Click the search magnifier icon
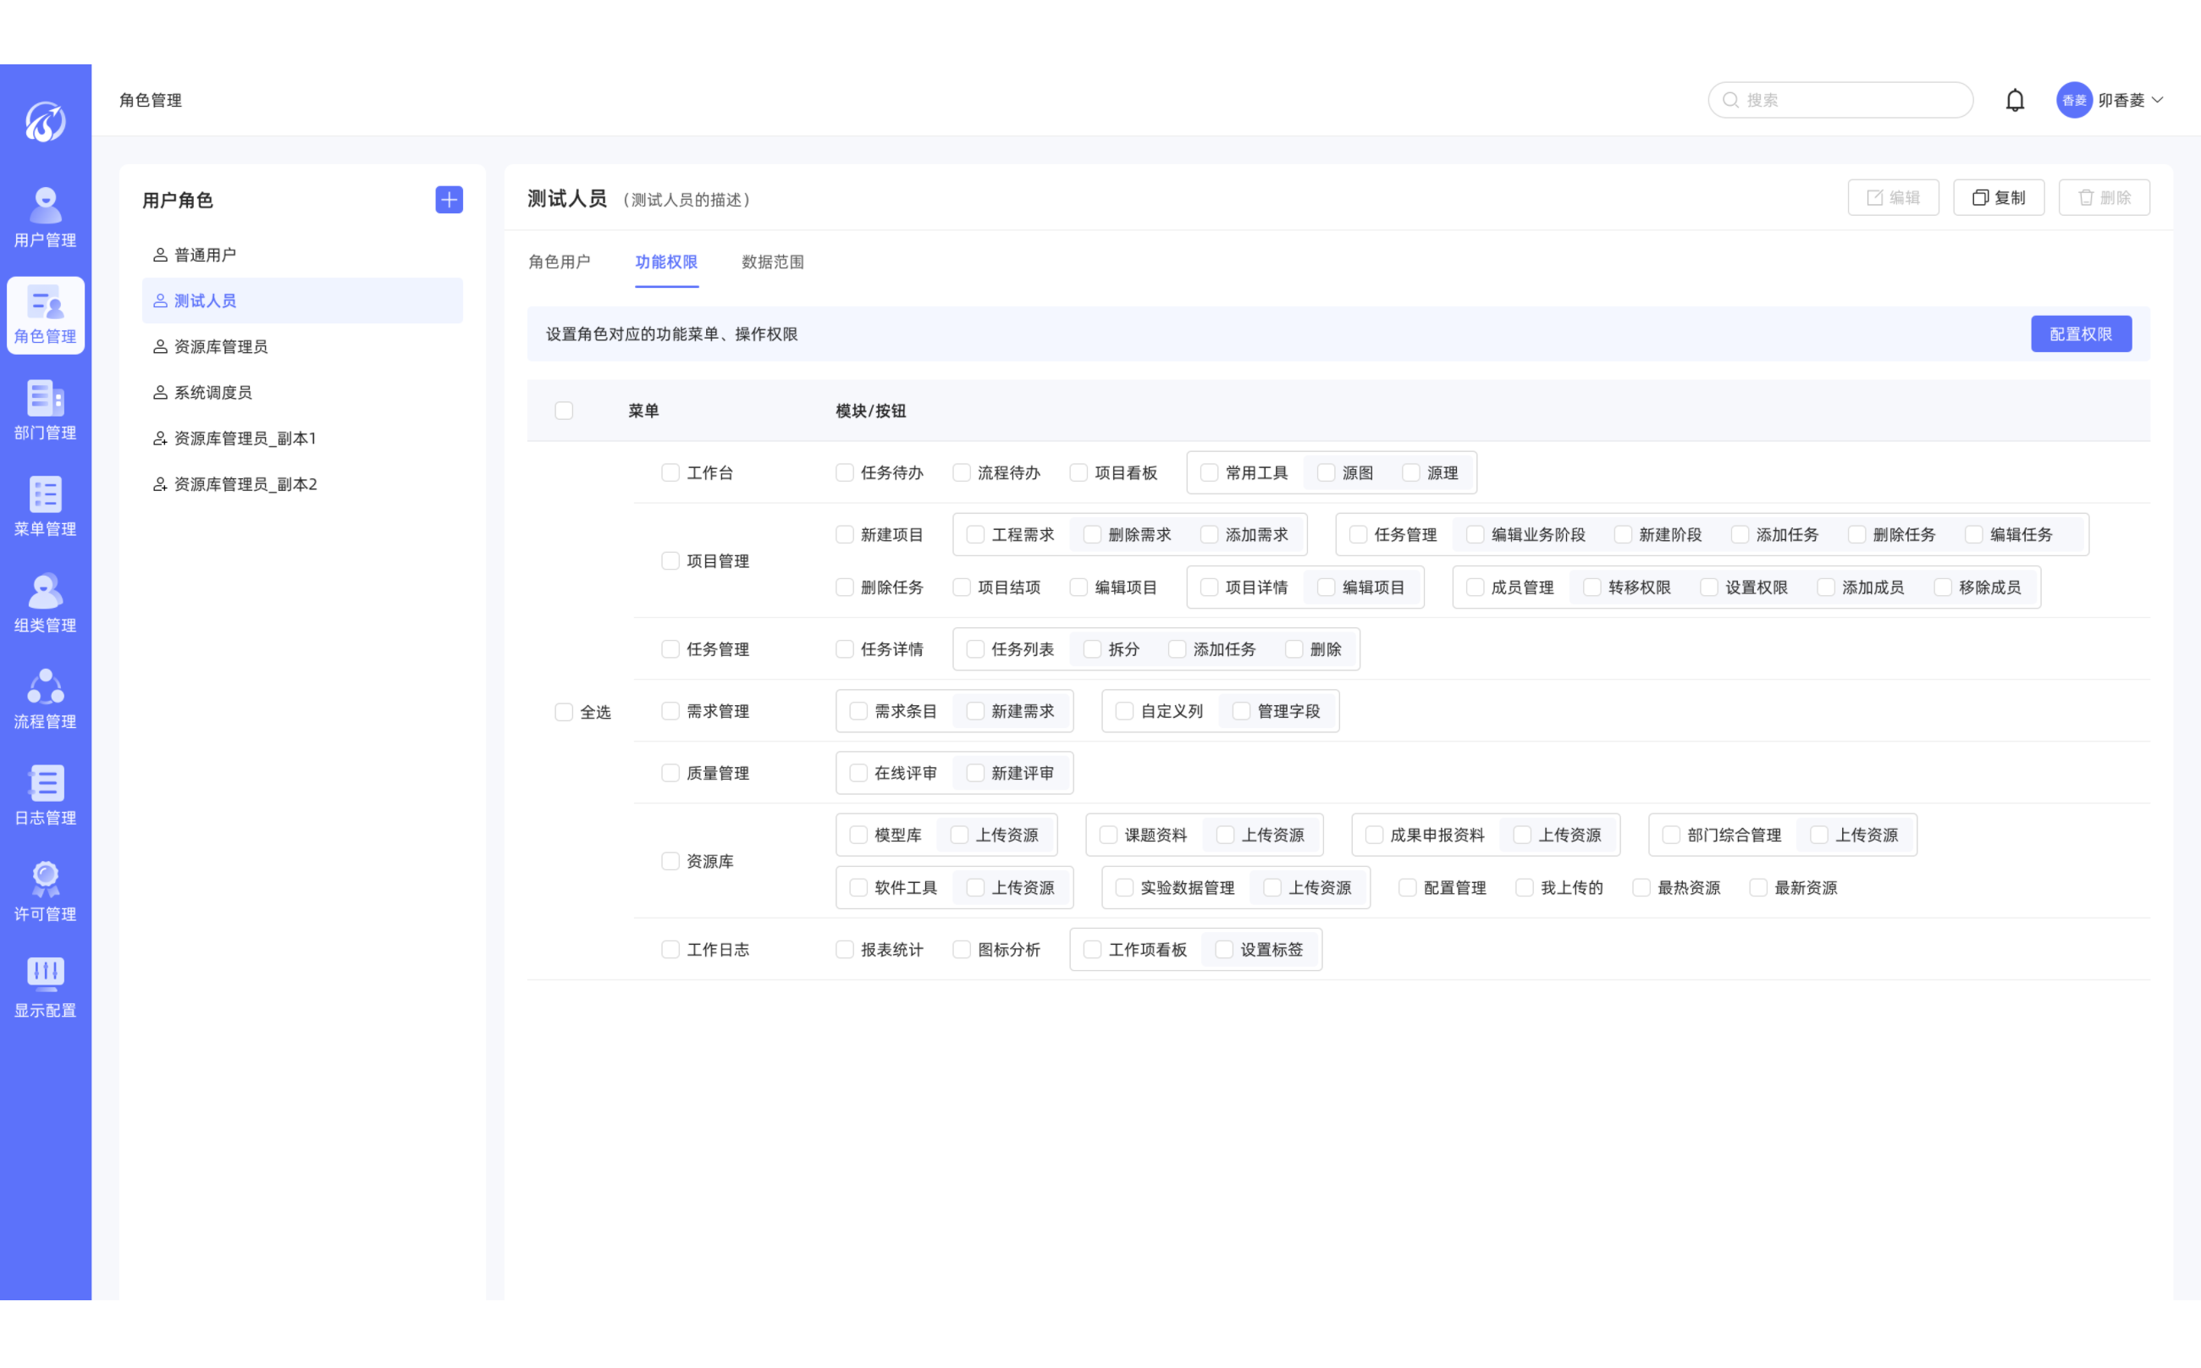2201x1368 pixels. point(1729,100)
